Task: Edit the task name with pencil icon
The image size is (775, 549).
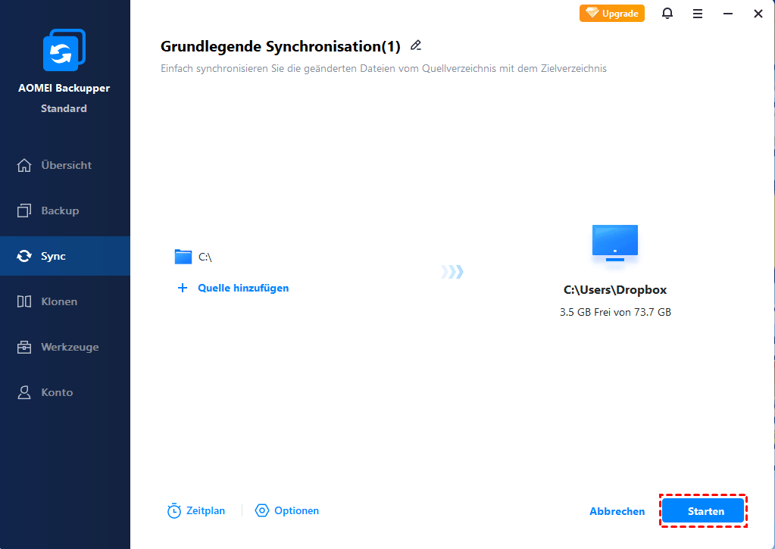Action: tap(416, 45)
